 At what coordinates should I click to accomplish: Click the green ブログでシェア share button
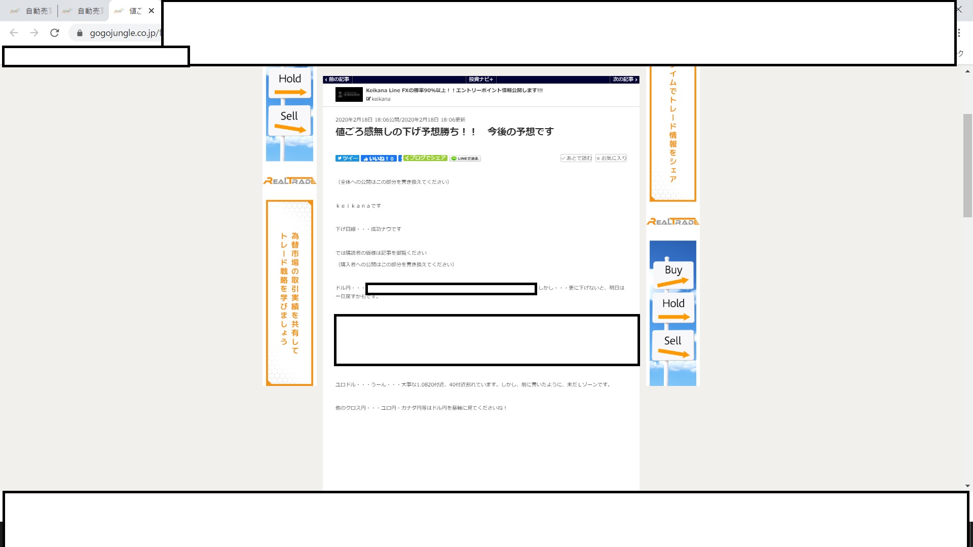[425, 158]
